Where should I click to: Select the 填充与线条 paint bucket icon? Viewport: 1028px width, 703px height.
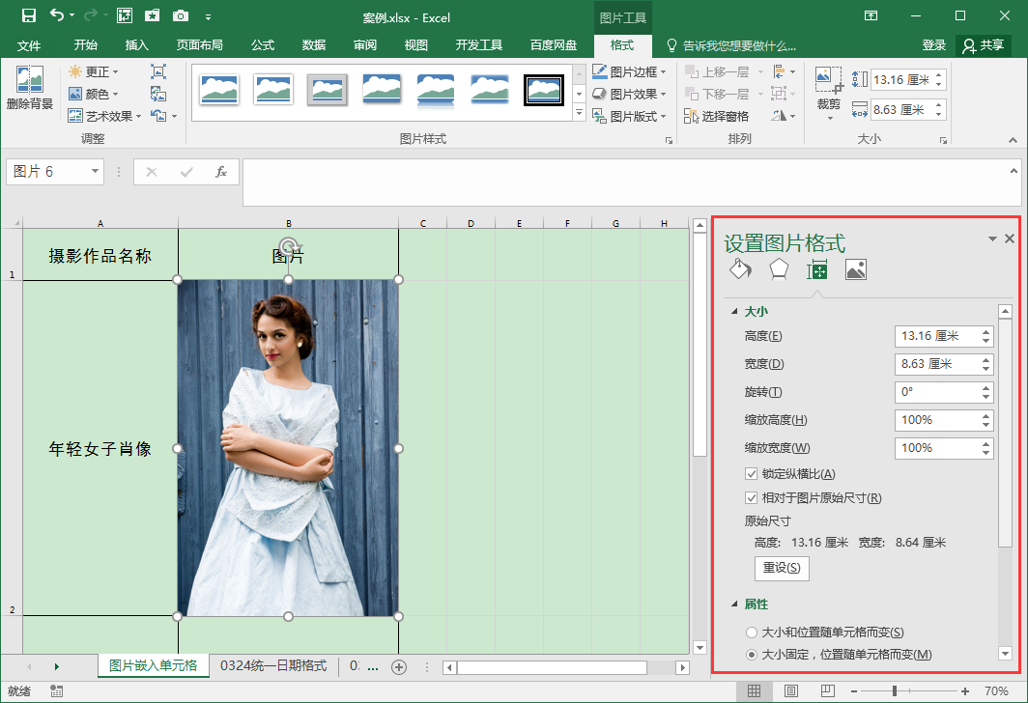pos(739,269)
